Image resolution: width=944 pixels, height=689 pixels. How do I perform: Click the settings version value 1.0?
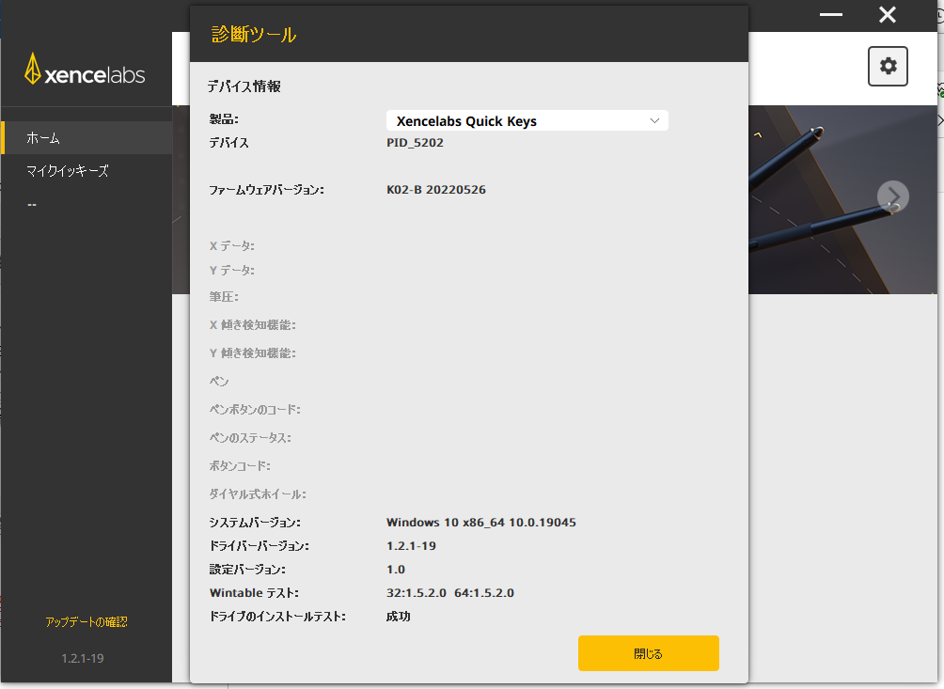(396, 570)
